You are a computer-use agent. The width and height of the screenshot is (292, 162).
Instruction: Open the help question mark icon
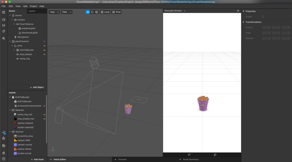tap(4, 159)
